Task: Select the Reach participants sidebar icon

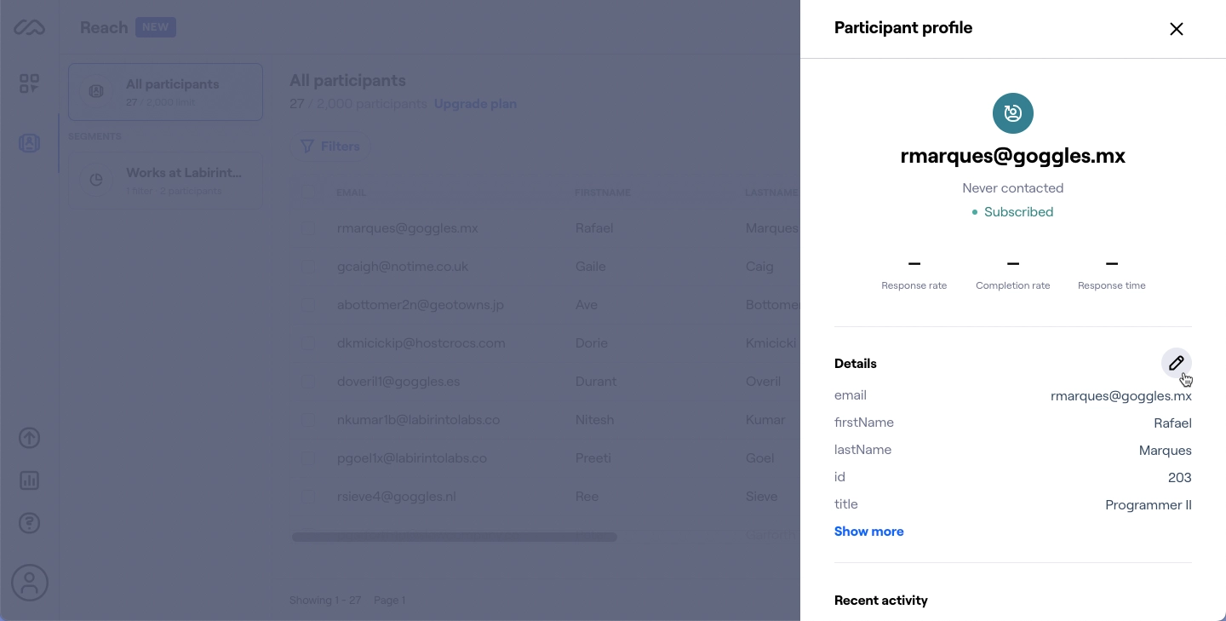Action: (x=29, y=143)
